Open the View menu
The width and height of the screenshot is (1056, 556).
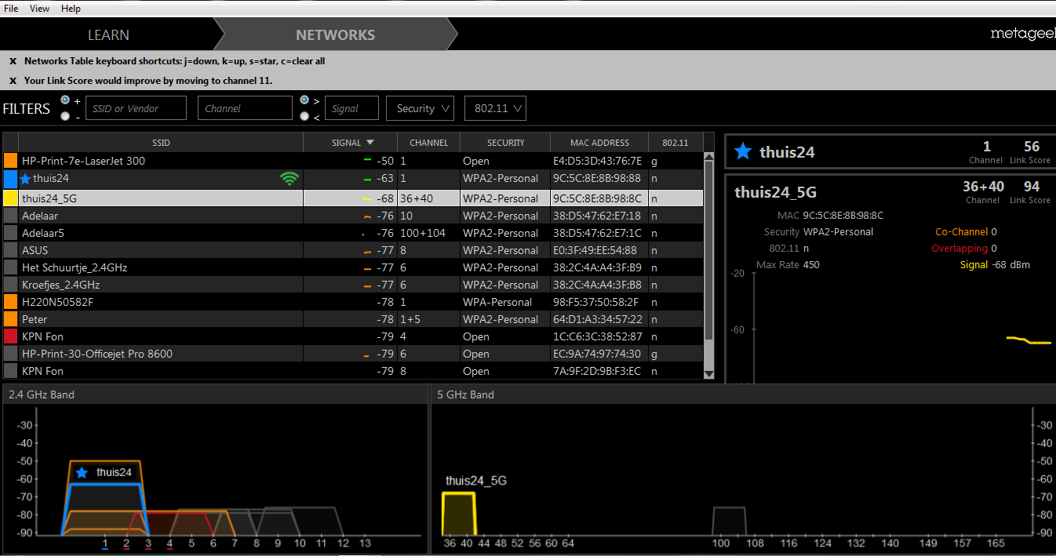click(x=39, y=8)
